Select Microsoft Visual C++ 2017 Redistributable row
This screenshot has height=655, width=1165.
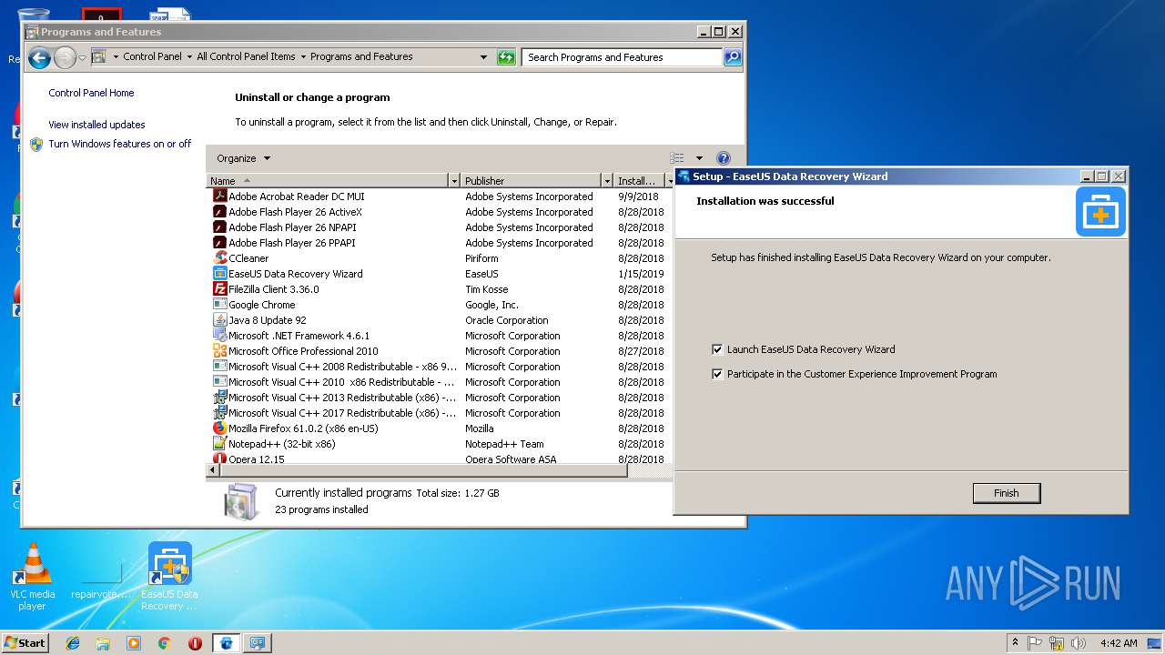(439, 412)
